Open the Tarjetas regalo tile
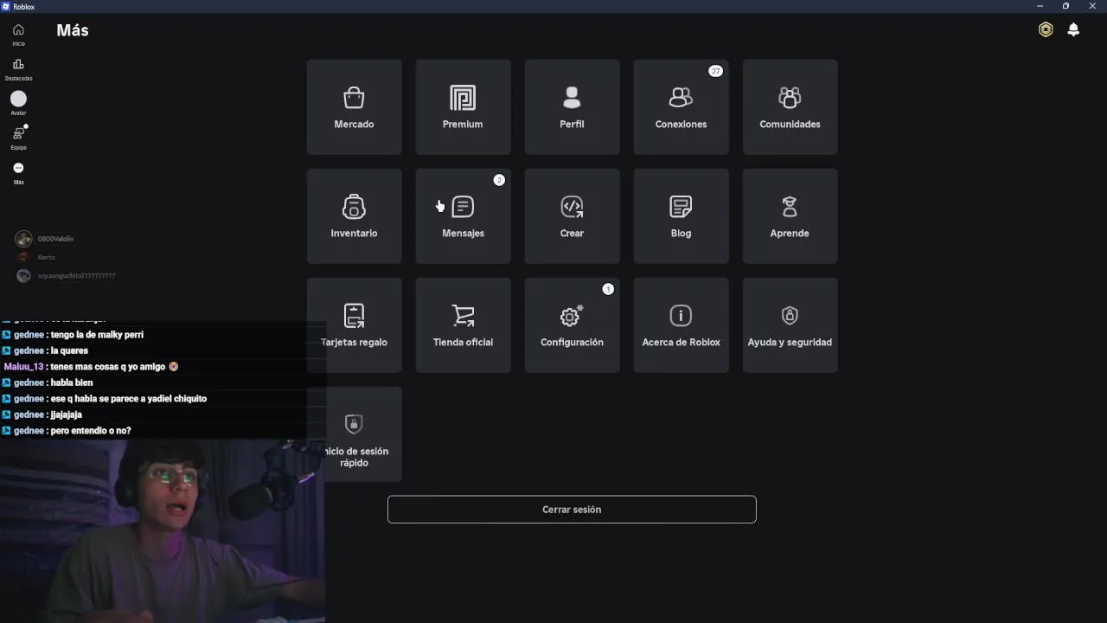 pos(354,325)
